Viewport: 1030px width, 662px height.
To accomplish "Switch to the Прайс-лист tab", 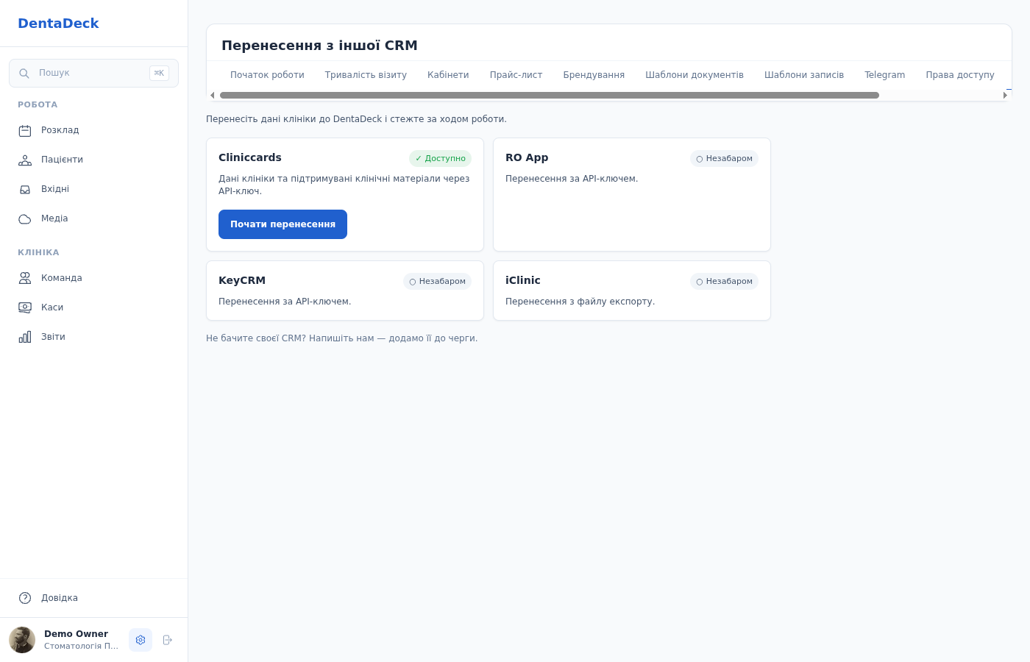I will 516,75.
